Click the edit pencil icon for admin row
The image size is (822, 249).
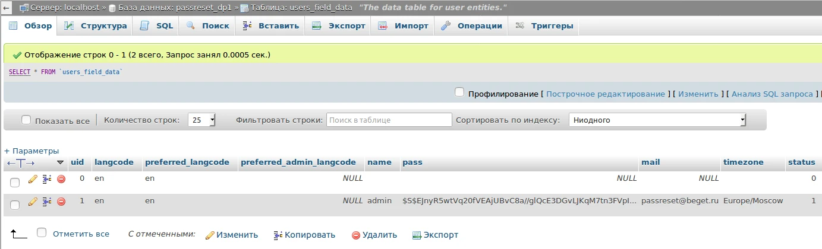(x=33, y=201)
